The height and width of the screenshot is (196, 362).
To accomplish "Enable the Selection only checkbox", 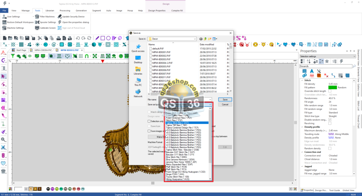I will pyautogui.click(x=149, y=121).
